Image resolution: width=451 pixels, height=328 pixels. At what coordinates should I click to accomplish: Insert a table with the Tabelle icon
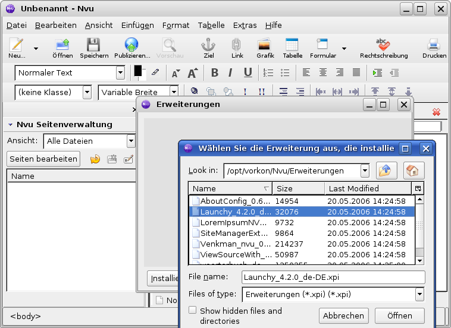coord(292,45)
